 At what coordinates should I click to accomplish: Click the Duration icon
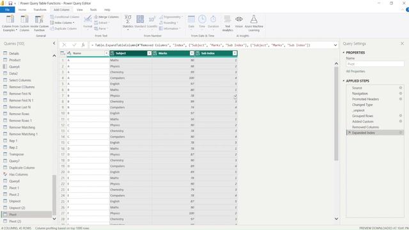point(213,19)
